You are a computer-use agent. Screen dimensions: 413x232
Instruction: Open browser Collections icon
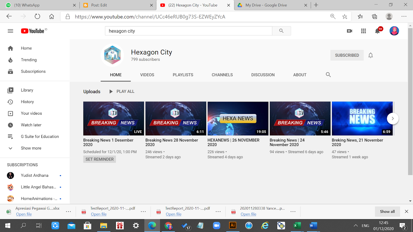point(375,16)
